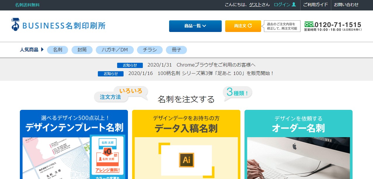This screenshot has height=179, width=373.
Task: Click the free-dial phone icon
Action: point(309,24)
